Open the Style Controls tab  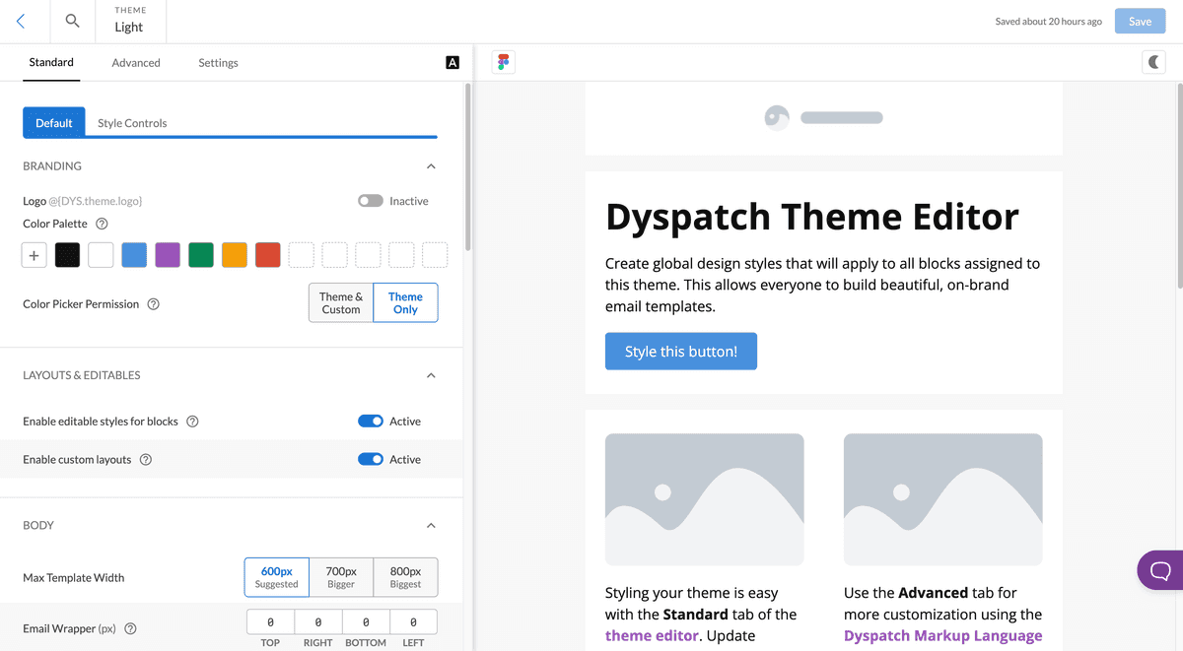[132, 123]
